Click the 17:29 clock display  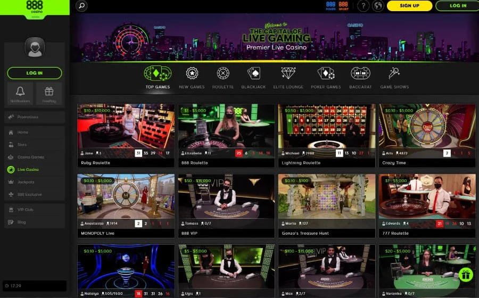[35, 286]
